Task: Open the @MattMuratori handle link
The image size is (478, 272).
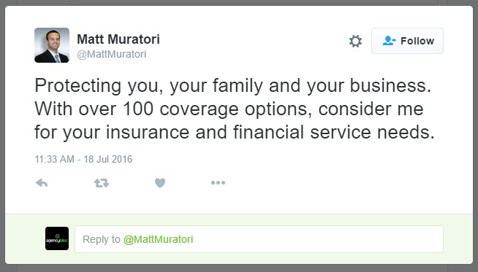Action: click(112, 54)
